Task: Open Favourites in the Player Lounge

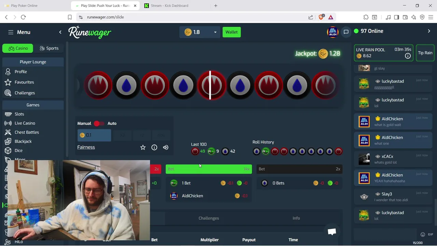Action: click(24, 82)
